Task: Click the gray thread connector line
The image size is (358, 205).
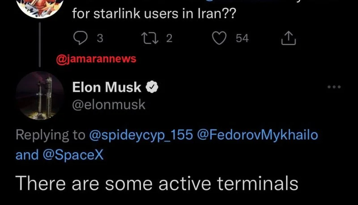Action: coord(40,44)
